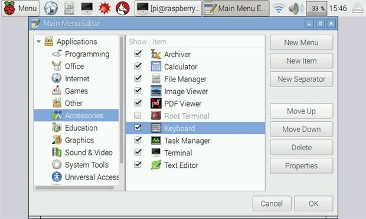366x219 pixels.
Task: Select the Applications folder icon in tree
Action: coord(49,41)
